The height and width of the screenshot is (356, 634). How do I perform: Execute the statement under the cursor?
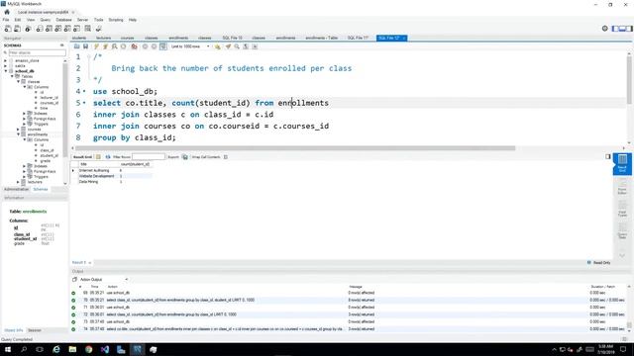pos(106,46)
